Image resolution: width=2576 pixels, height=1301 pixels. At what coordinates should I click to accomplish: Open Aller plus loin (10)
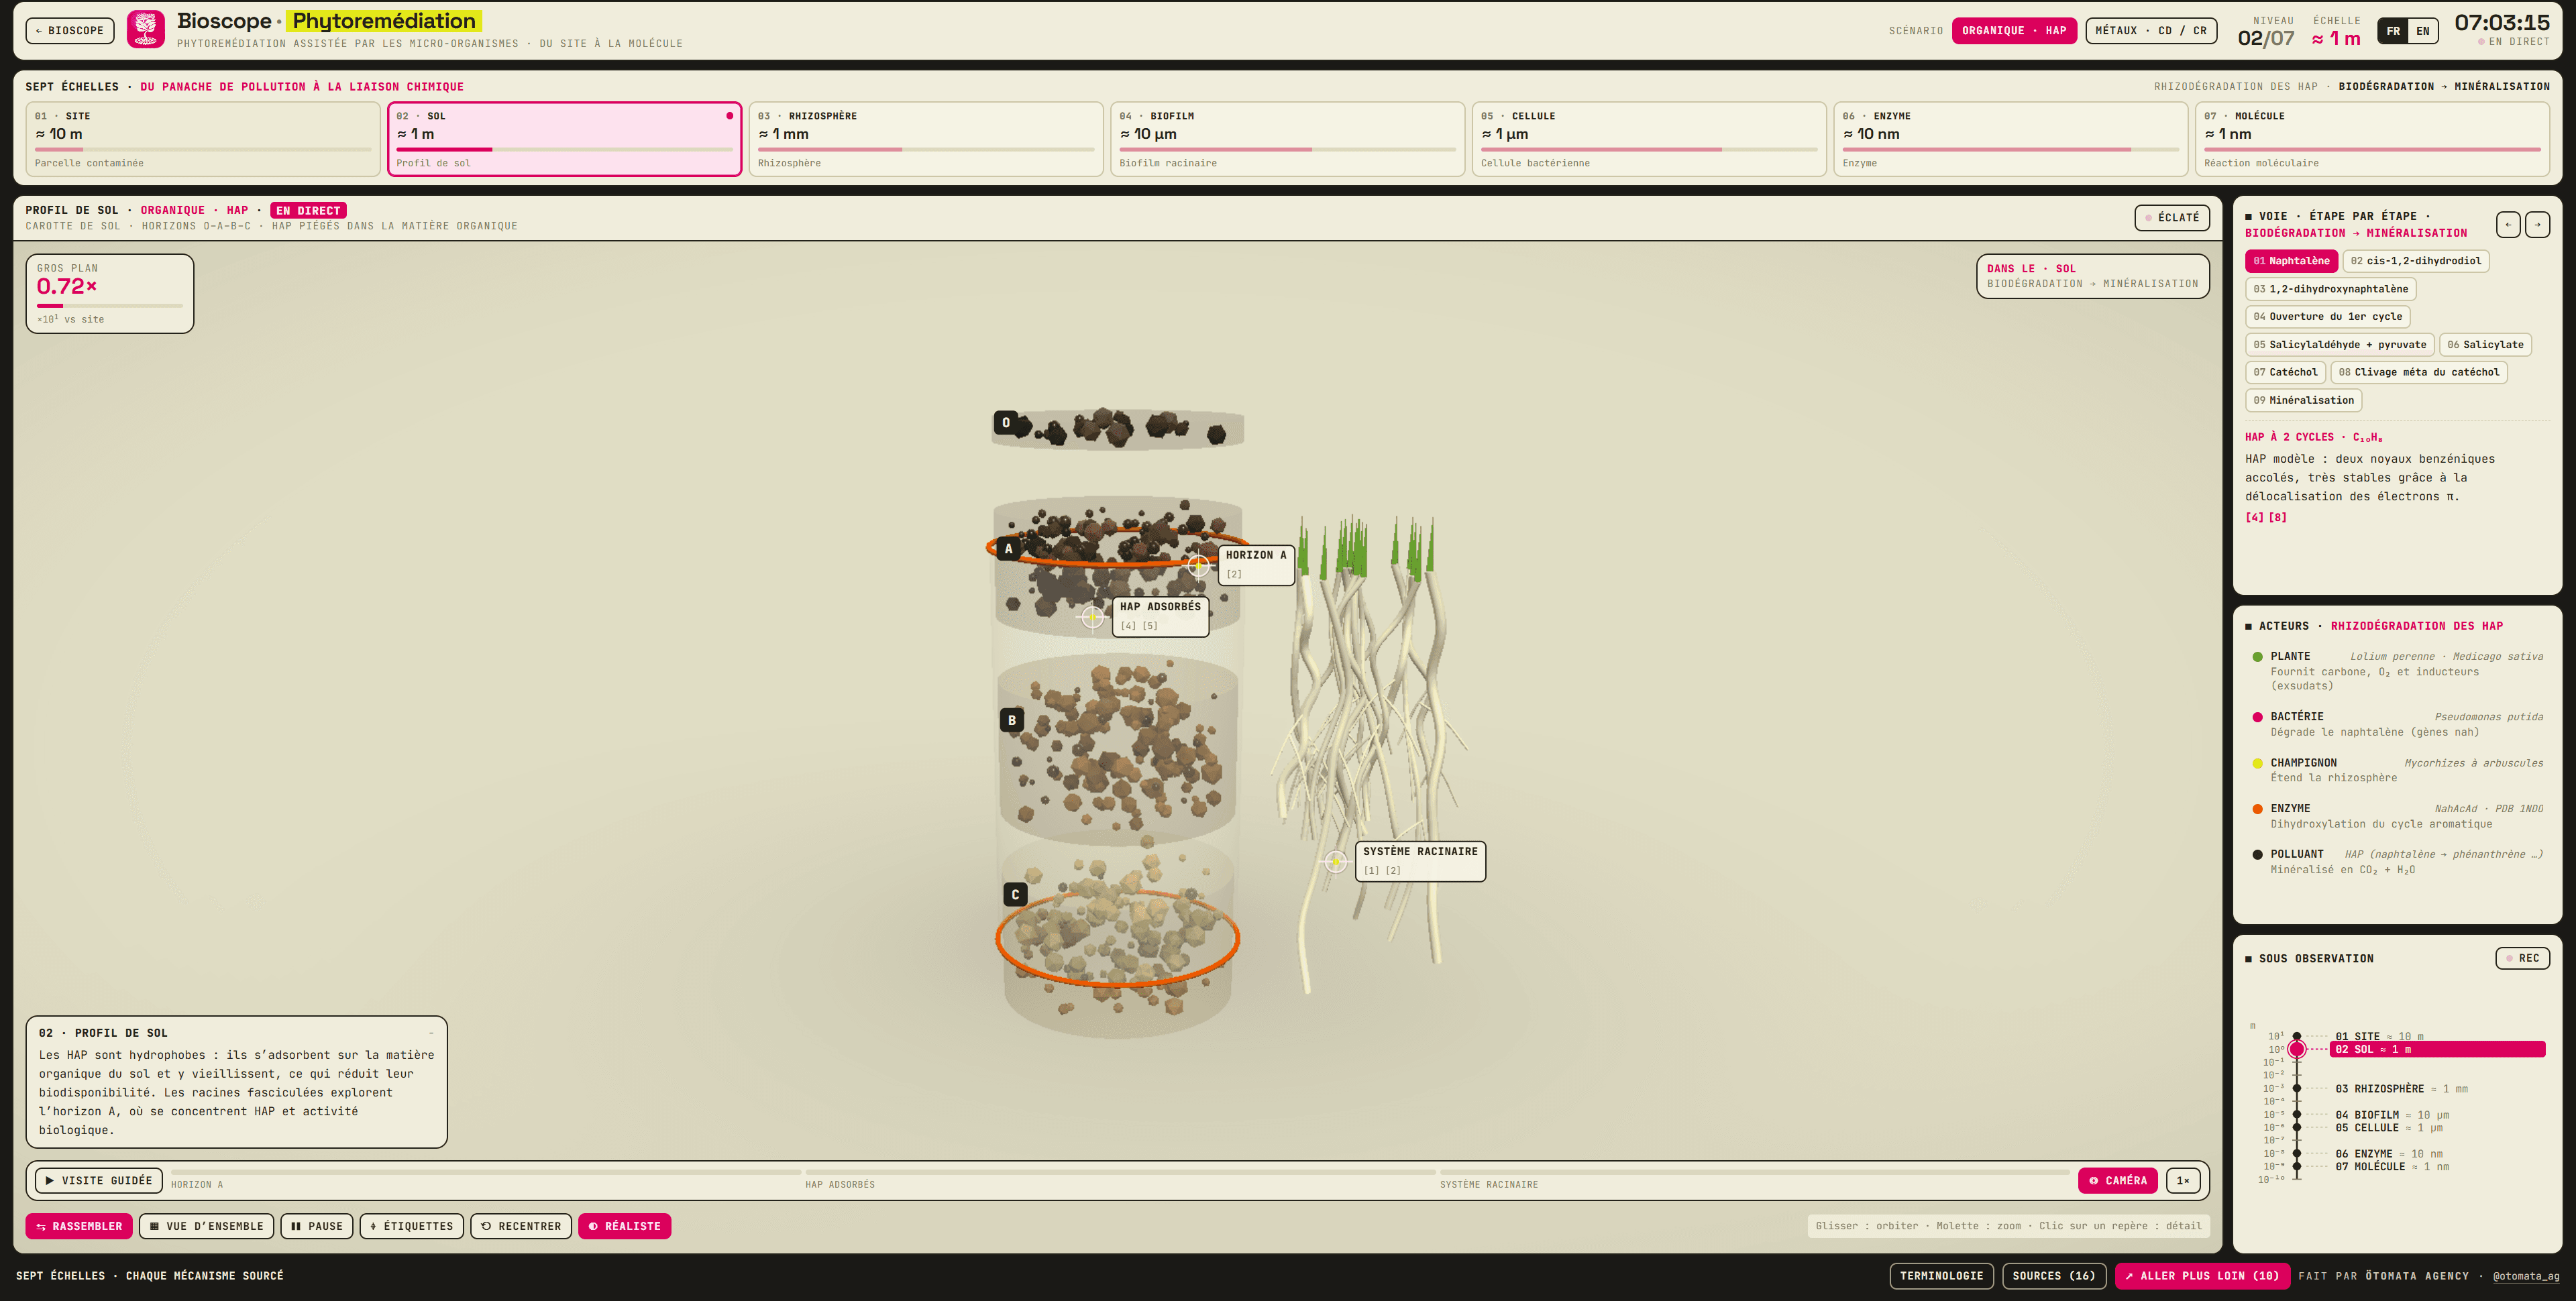tap(2202, 1276)
